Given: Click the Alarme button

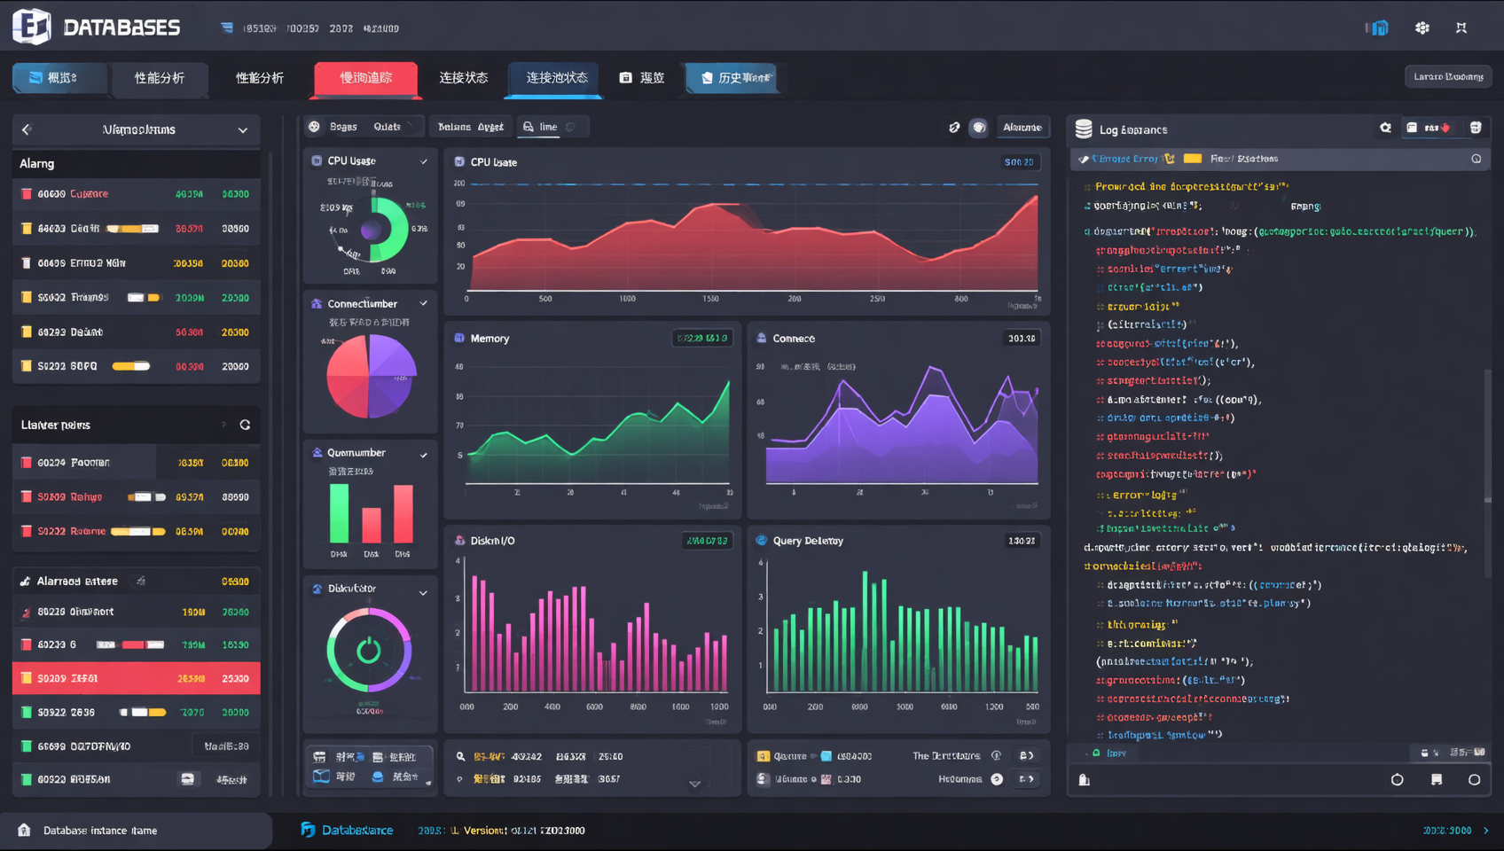Looking at the screenshot, I should tap(1022, 128).
